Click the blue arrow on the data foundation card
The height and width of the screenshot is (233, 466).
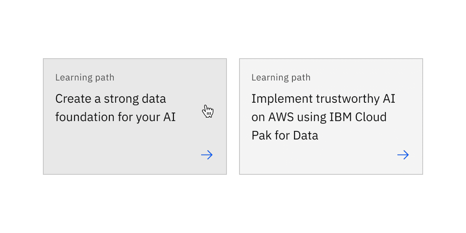click(207, 155)
